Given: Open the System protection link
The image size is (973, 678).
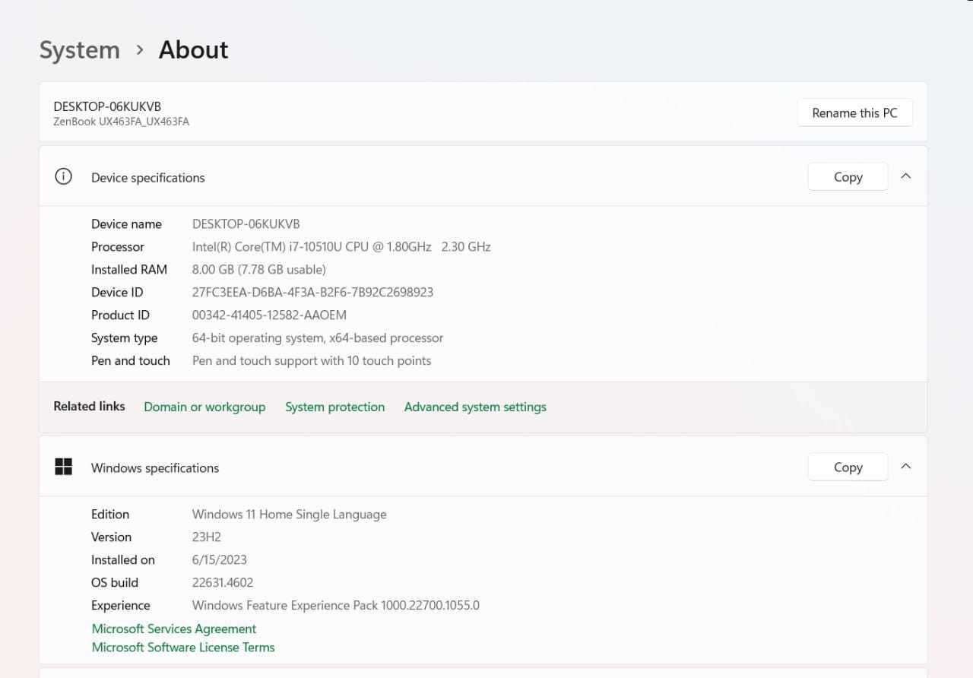Looking at the screenshot, I should (334, 407).
